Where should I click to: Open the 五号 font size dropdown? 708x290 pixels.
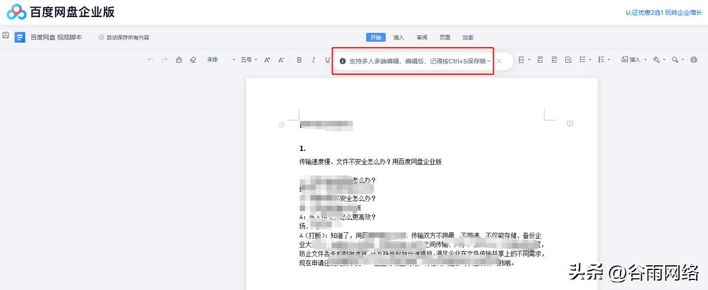click(x=249, y=60)
